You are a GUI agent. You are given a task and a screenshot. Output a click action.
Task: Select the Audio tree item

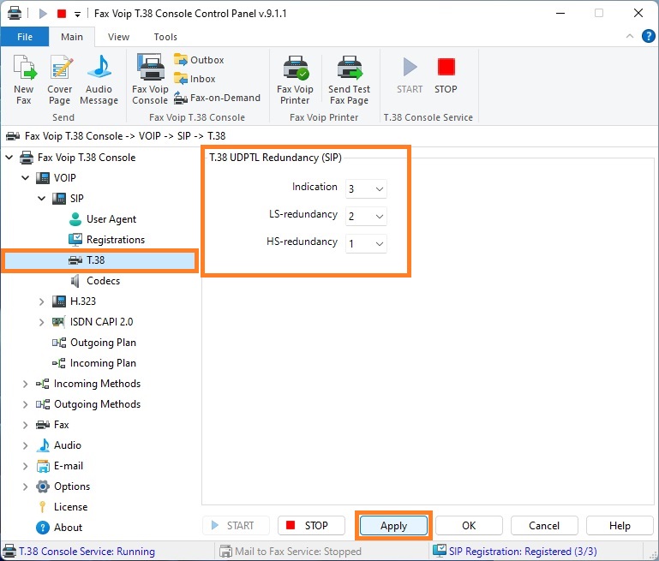click(x=59, y=445)
